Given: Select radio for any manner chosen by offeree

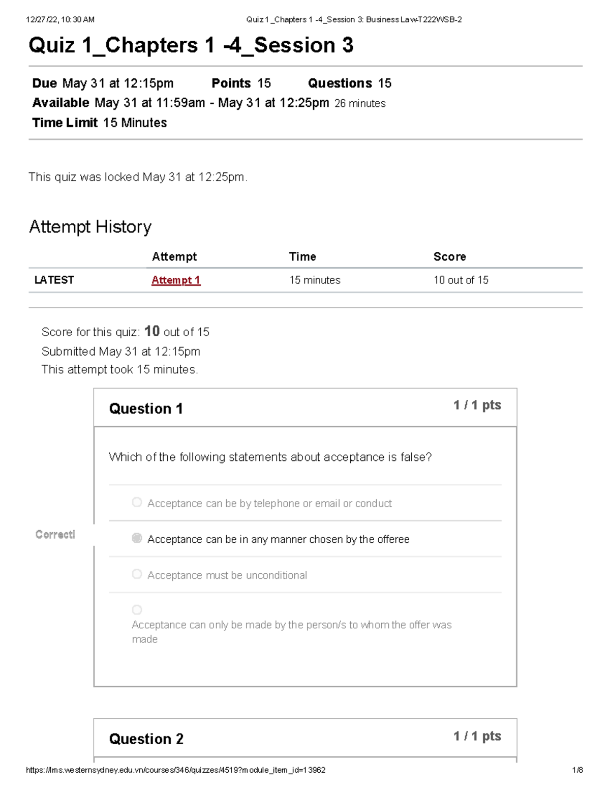Looking at the screenshot, I should [137, 538].
